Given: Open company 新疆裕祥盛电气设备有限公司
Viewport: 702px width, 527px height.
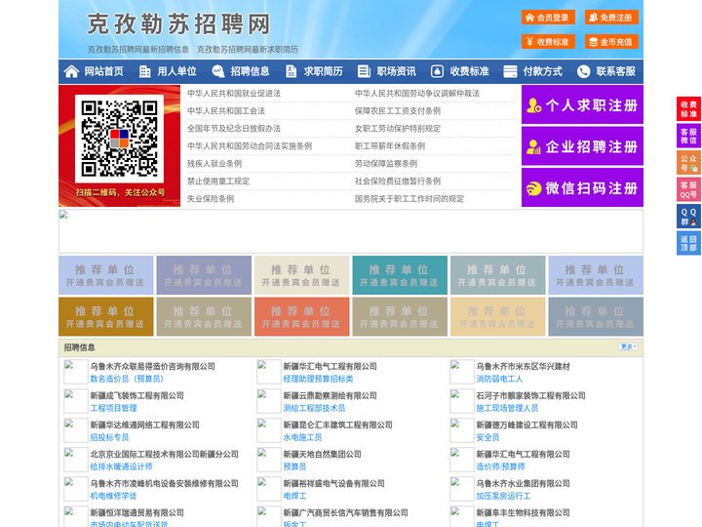Looking at the screenshot, I should [x=333, y=483].
